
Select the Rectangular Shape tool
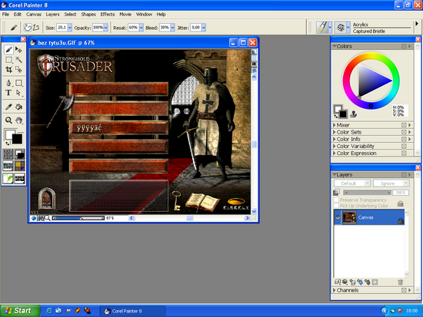(18, 83)
